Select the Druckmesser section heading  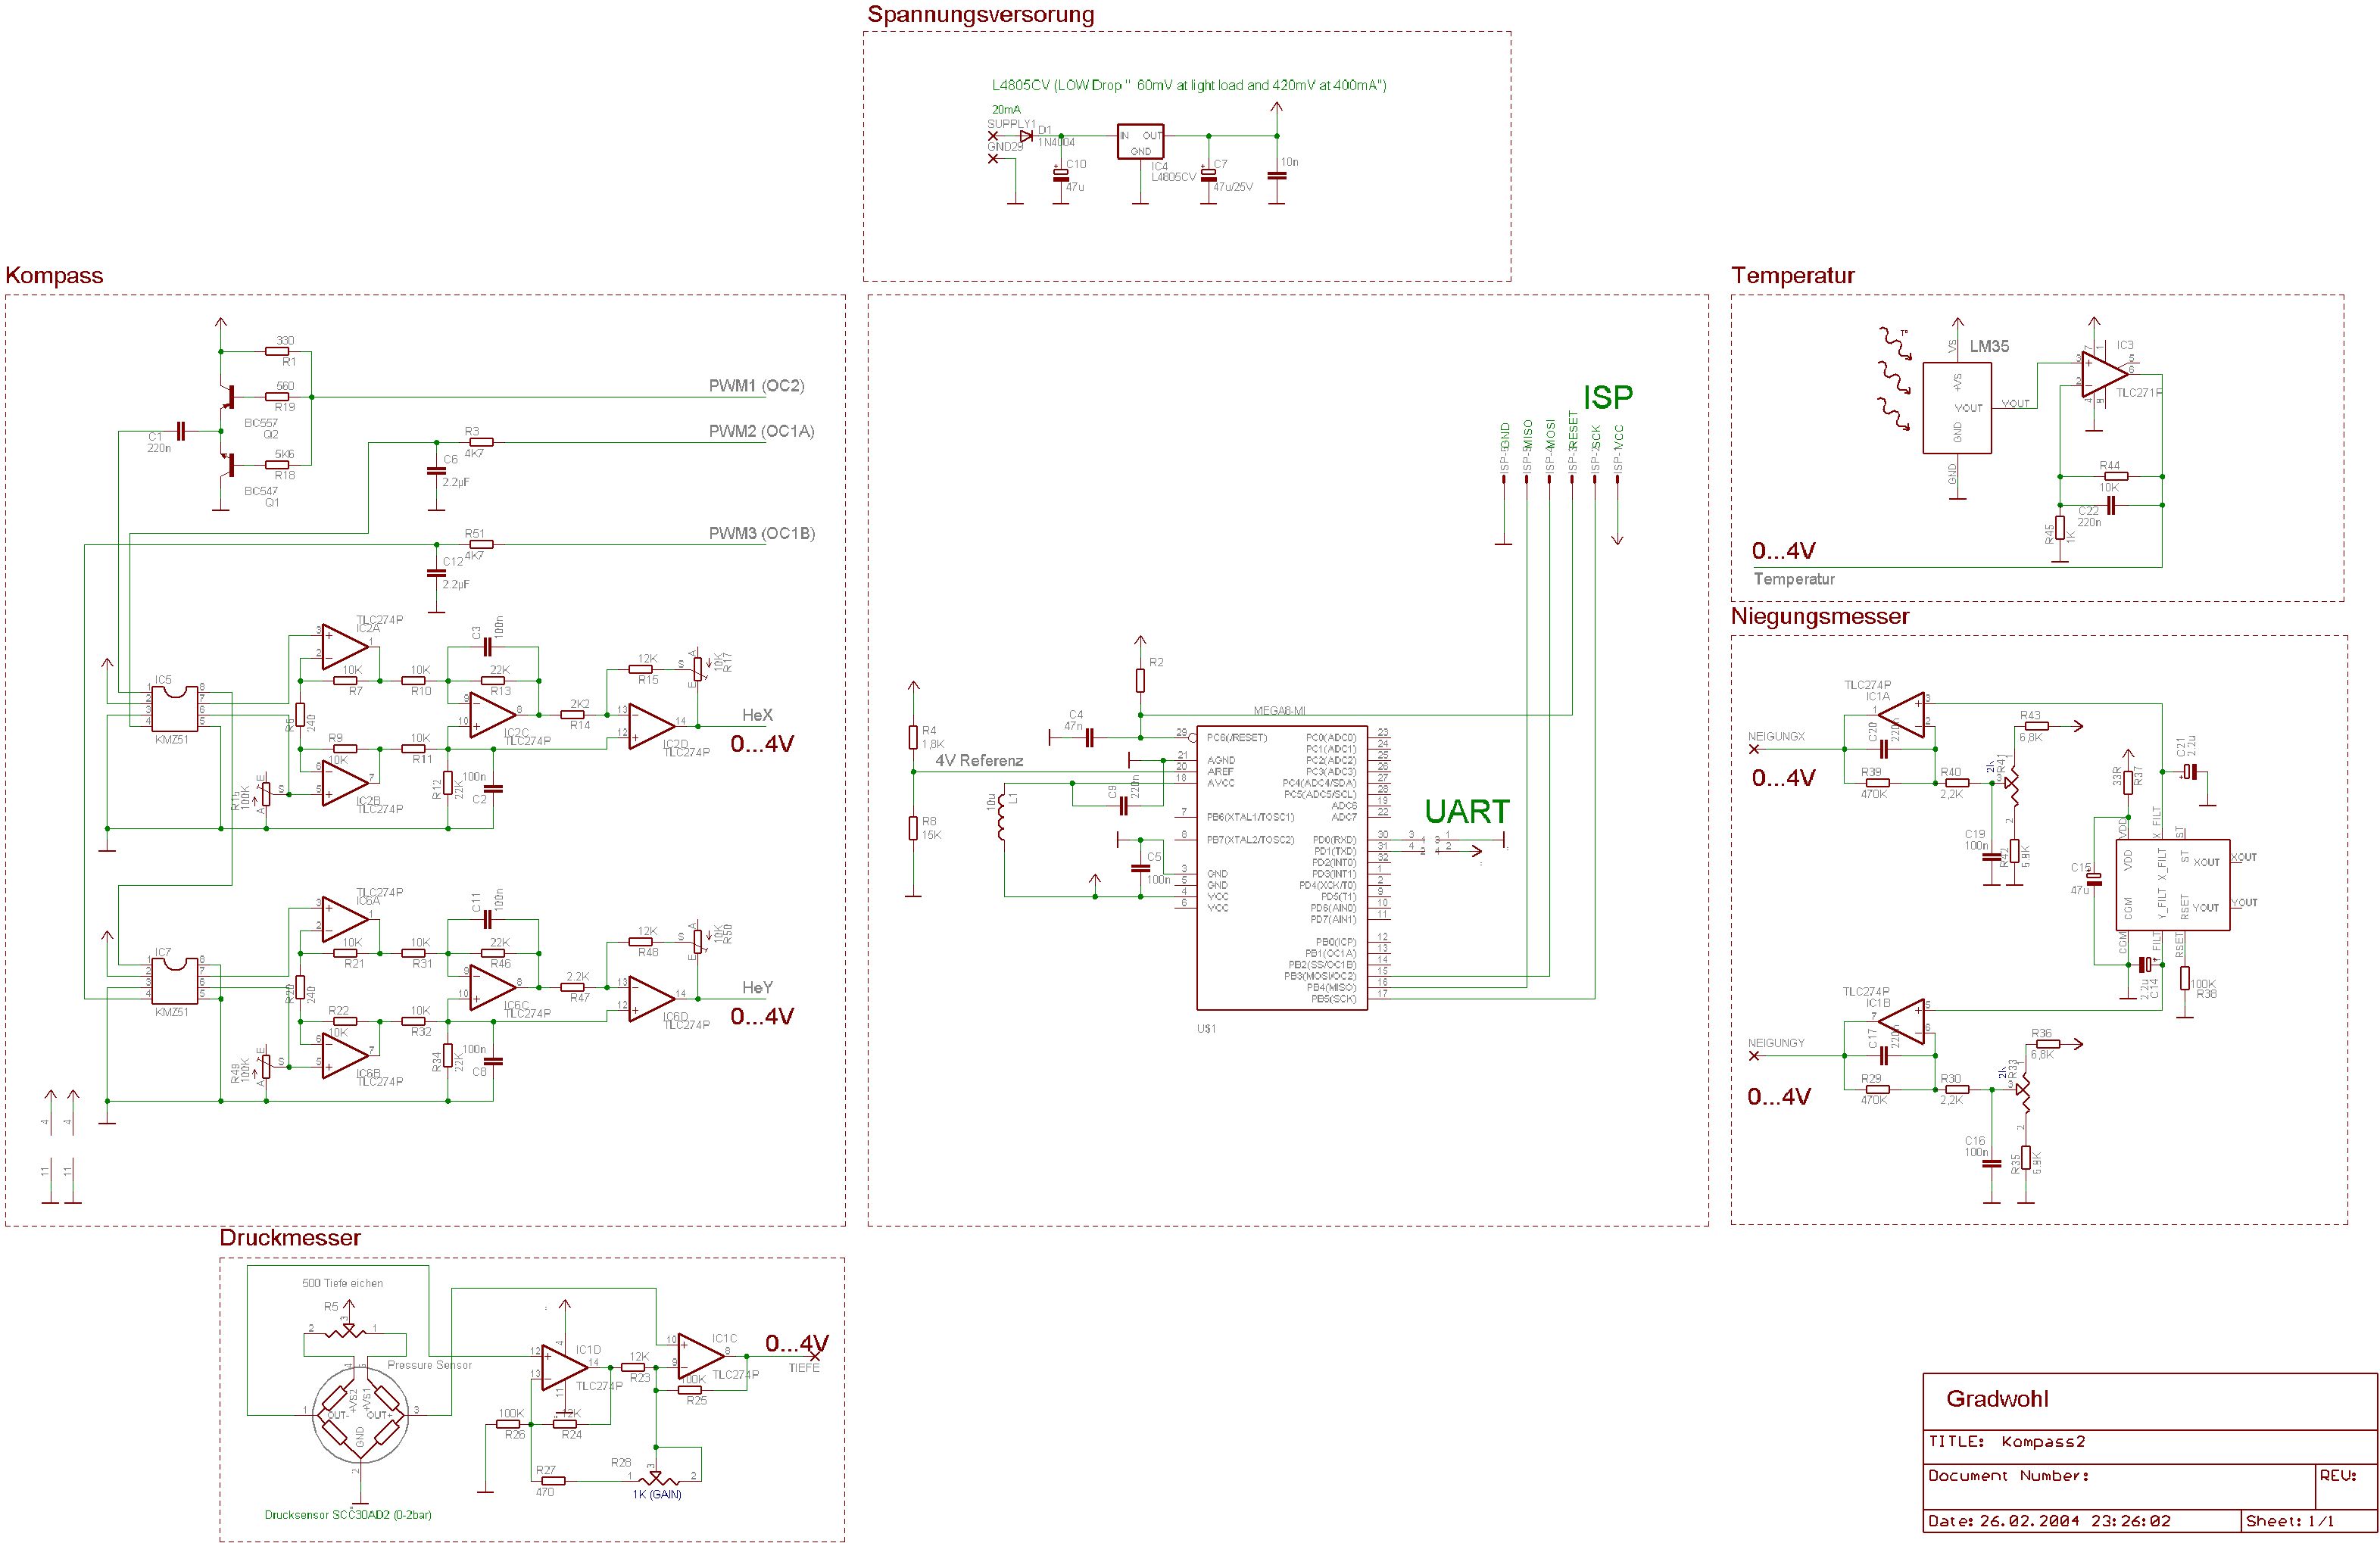click(x=290, y=1237)
